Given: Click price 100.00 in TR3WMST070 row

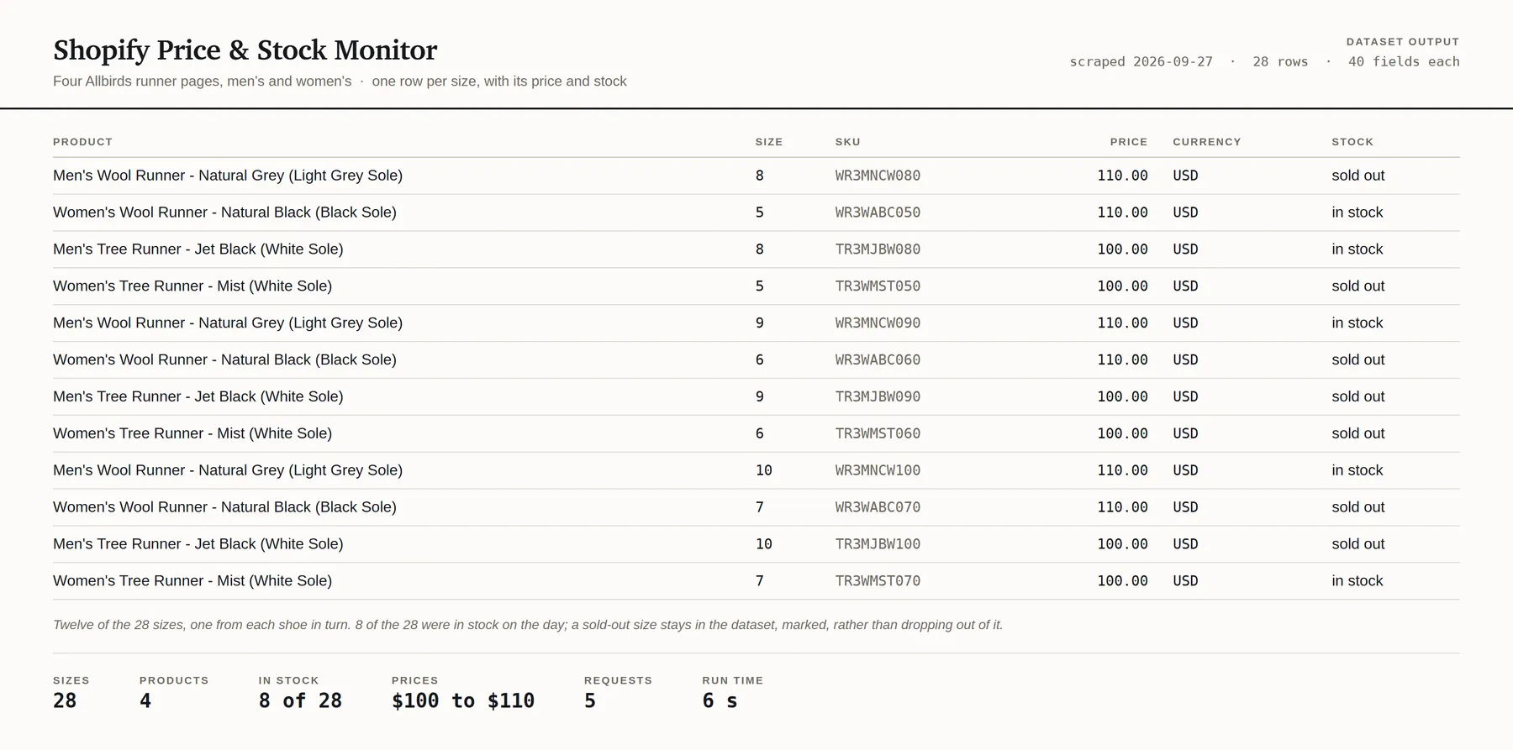Looking at the screenshot, I should point(1122,581).
